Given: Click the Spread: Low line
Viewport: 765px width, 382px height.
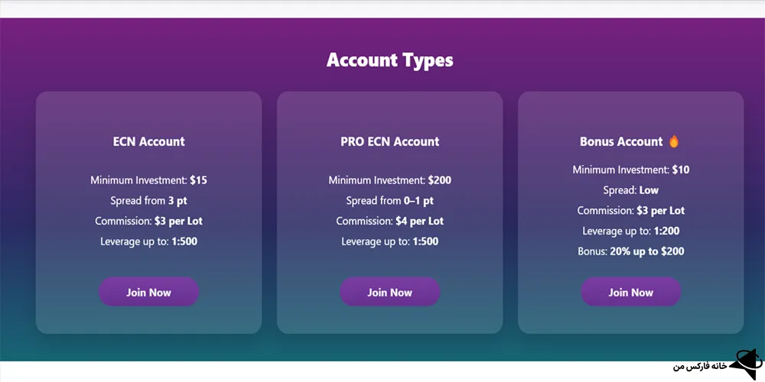Looking at the screenshot, I should [630, 189].
